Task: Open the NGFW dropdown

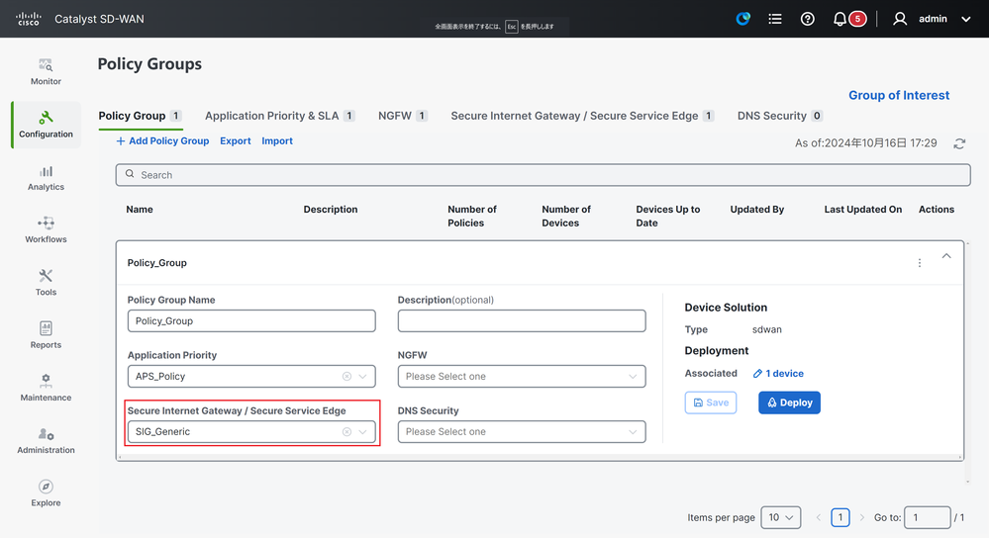Action: 522,376
